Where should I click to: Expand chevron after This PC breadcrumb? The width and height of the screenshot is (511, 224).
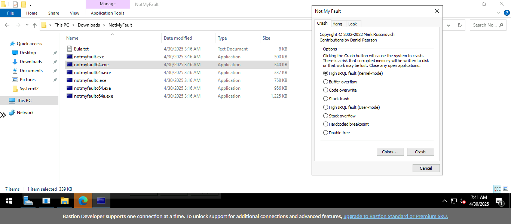(73, 25)
